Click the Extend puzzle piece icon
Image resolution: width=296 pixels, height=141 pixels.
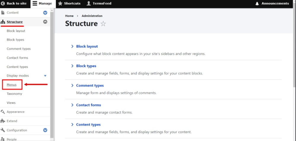click(x=3, y=121)
